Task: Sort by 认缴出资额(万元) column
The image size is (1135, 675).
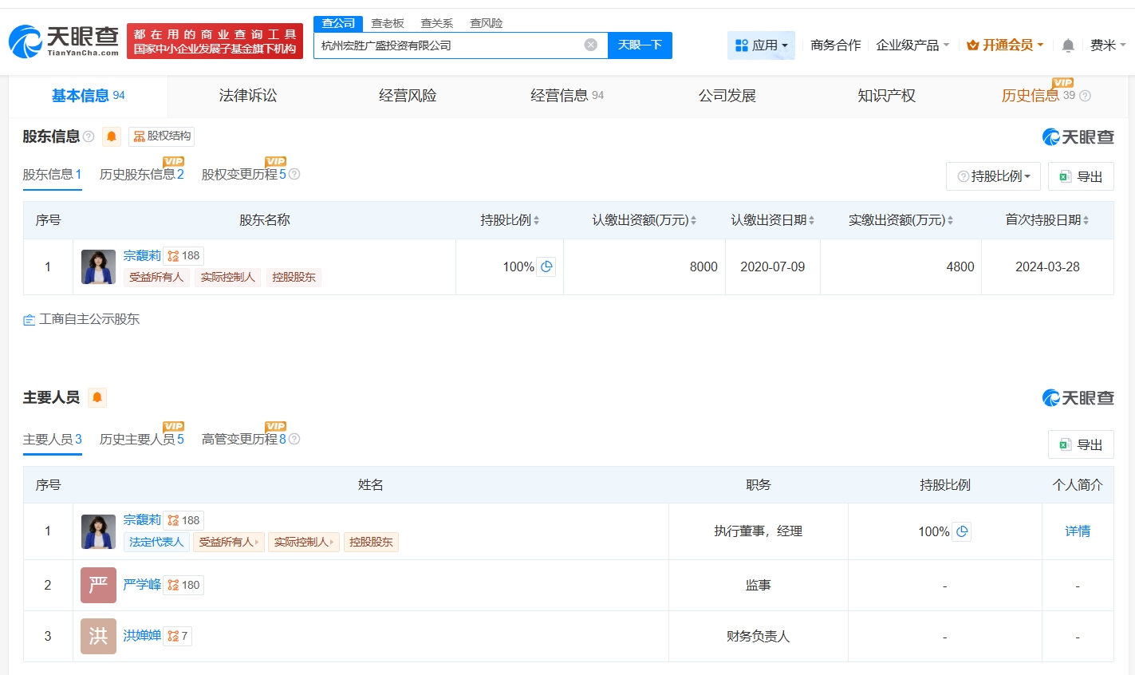Action: (644, 220)
